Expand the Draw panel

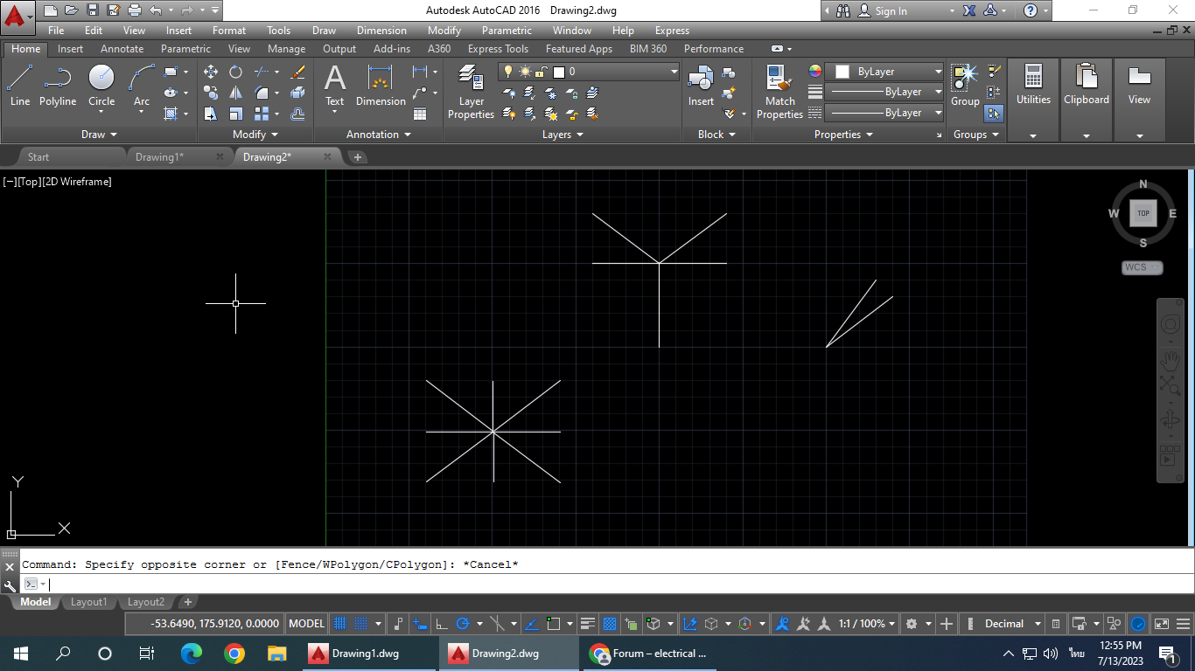coord(99,135)
